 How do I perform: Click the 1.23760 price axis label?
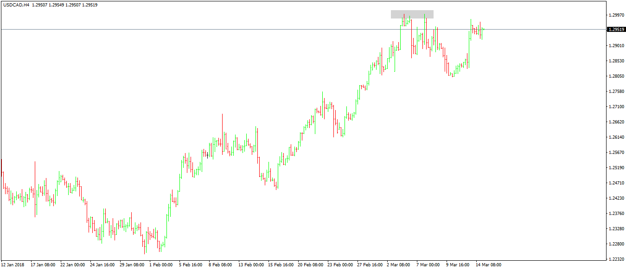point(616,213)
